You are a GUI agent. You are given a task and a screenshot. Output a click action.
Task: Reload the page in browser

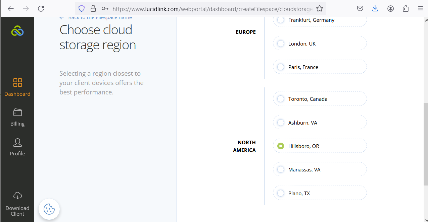(41, 9)
